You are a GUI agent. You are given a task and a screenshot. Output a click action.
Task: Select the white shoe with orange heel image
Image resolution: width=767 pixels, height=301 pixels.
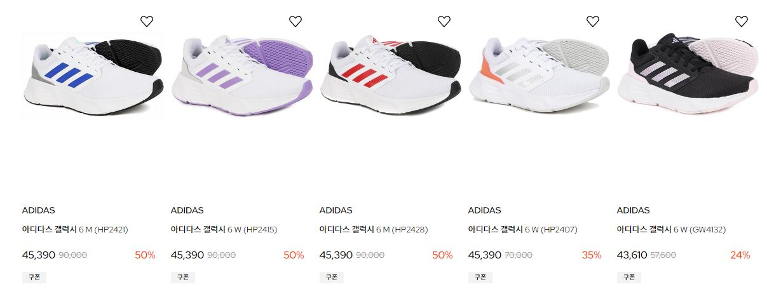point(539,76)
